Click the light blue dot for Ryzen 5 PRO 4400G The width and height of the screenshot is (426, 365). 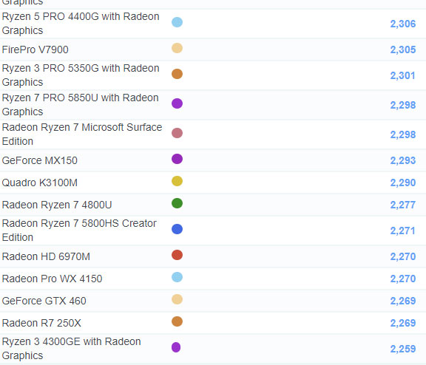pos(177,22)
